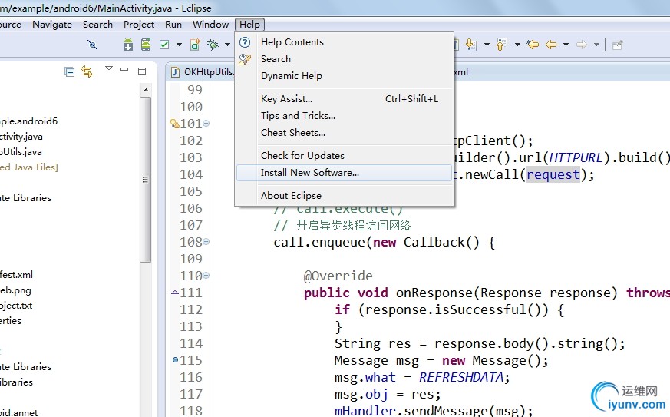Switch to the OKHttpUtils editor tab
Image resolution: width=670 pixels, height=417 pixels.
pos(203,72)
